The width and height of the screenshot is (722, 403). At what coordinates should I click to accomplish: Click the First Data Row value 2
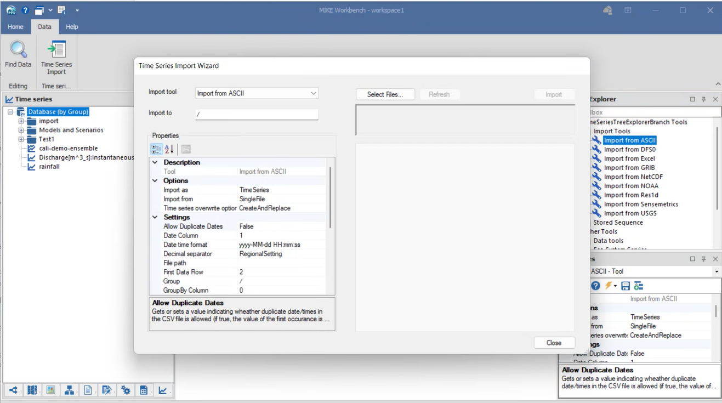pos(241,272)
